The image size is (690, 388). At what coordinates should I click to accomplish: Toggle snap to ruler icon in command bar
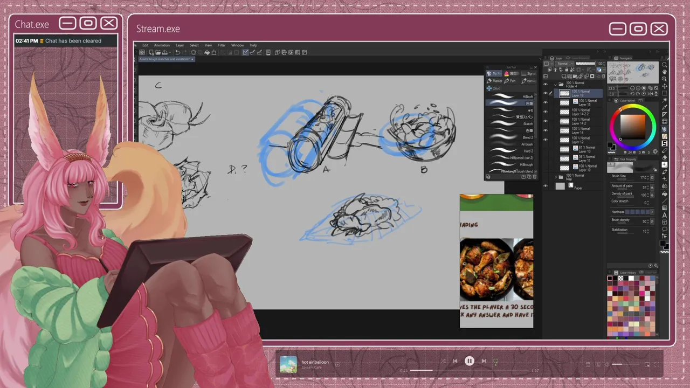click(245, 52)
